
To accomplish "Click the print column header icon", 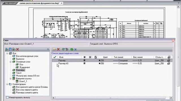I will 169,57.
